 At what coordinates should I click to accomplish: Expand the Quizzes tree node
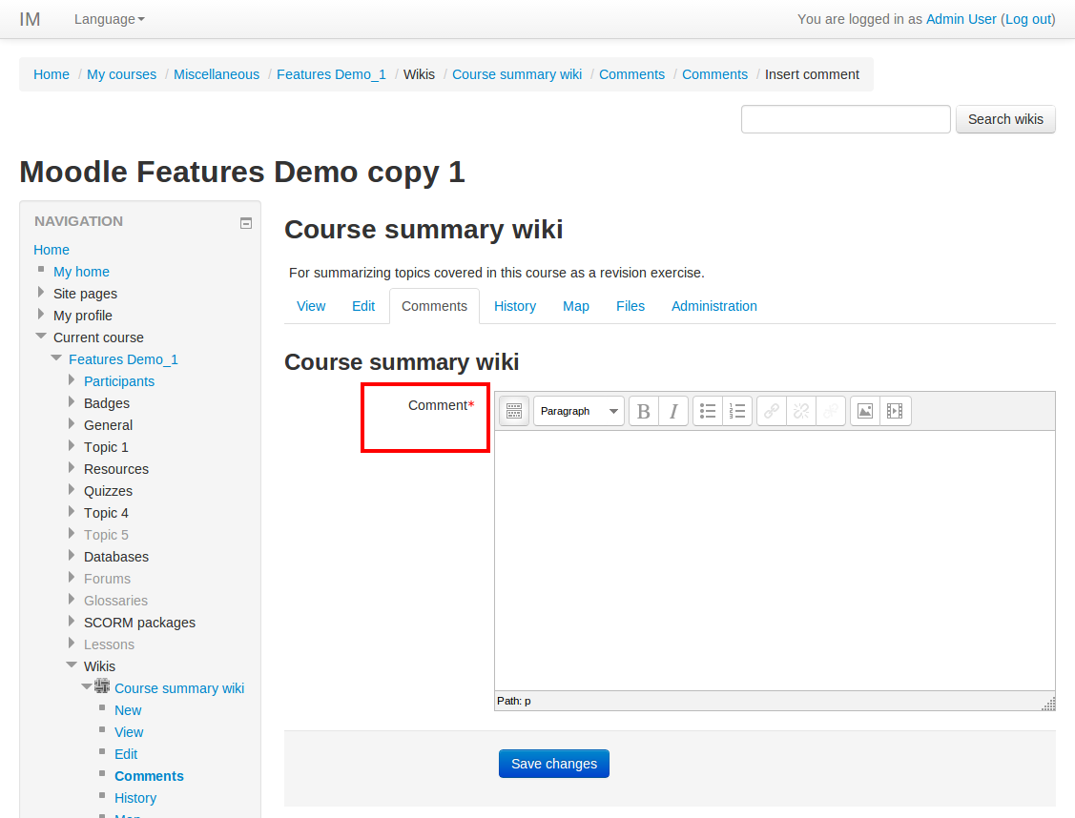72,490
